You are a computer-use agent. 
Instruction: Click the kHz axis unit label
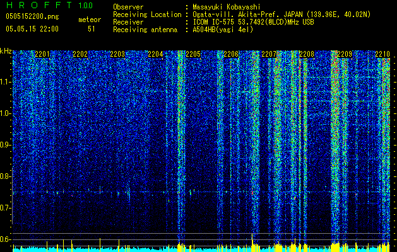(6, 51)
